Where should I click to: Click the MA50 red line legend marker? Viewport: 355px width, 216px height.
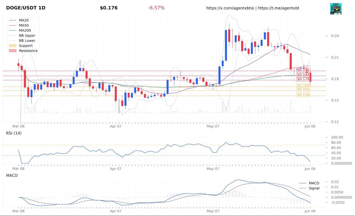[13, 25]
